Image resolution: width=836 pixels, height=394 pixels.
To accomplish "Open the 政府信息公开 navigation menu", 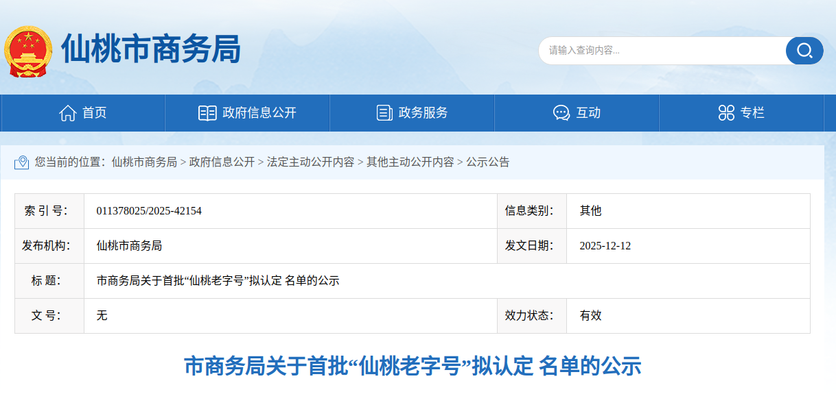I will click(x=259, y=113).
